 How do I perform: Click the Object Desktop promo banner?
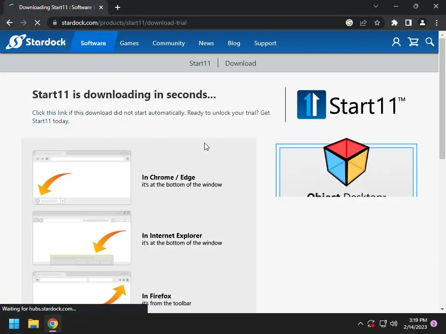[346, 168]
